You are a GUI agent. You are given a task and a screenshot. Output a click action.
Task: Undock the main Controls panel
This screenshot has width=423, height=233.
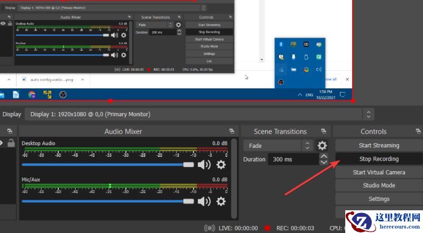coord(418,132)
